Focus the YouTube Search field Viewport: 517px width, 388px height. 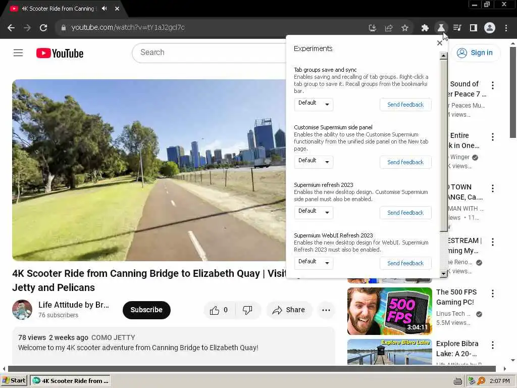coord(209,53)
